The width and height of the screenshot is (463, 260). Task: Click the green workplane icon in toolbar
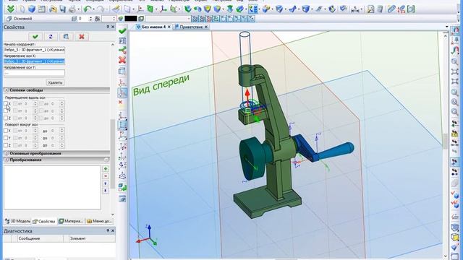pyautogui.click(x=150, y=9)
